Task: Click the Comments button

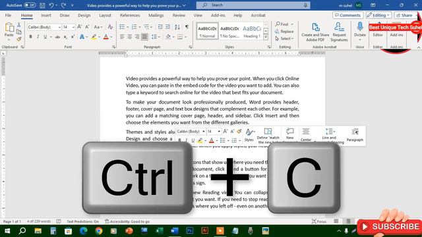Action: click(x=347, y=15)
